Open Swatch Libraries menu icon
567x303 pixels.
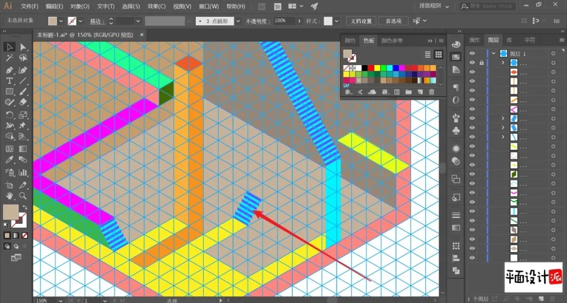pos(348,92)
